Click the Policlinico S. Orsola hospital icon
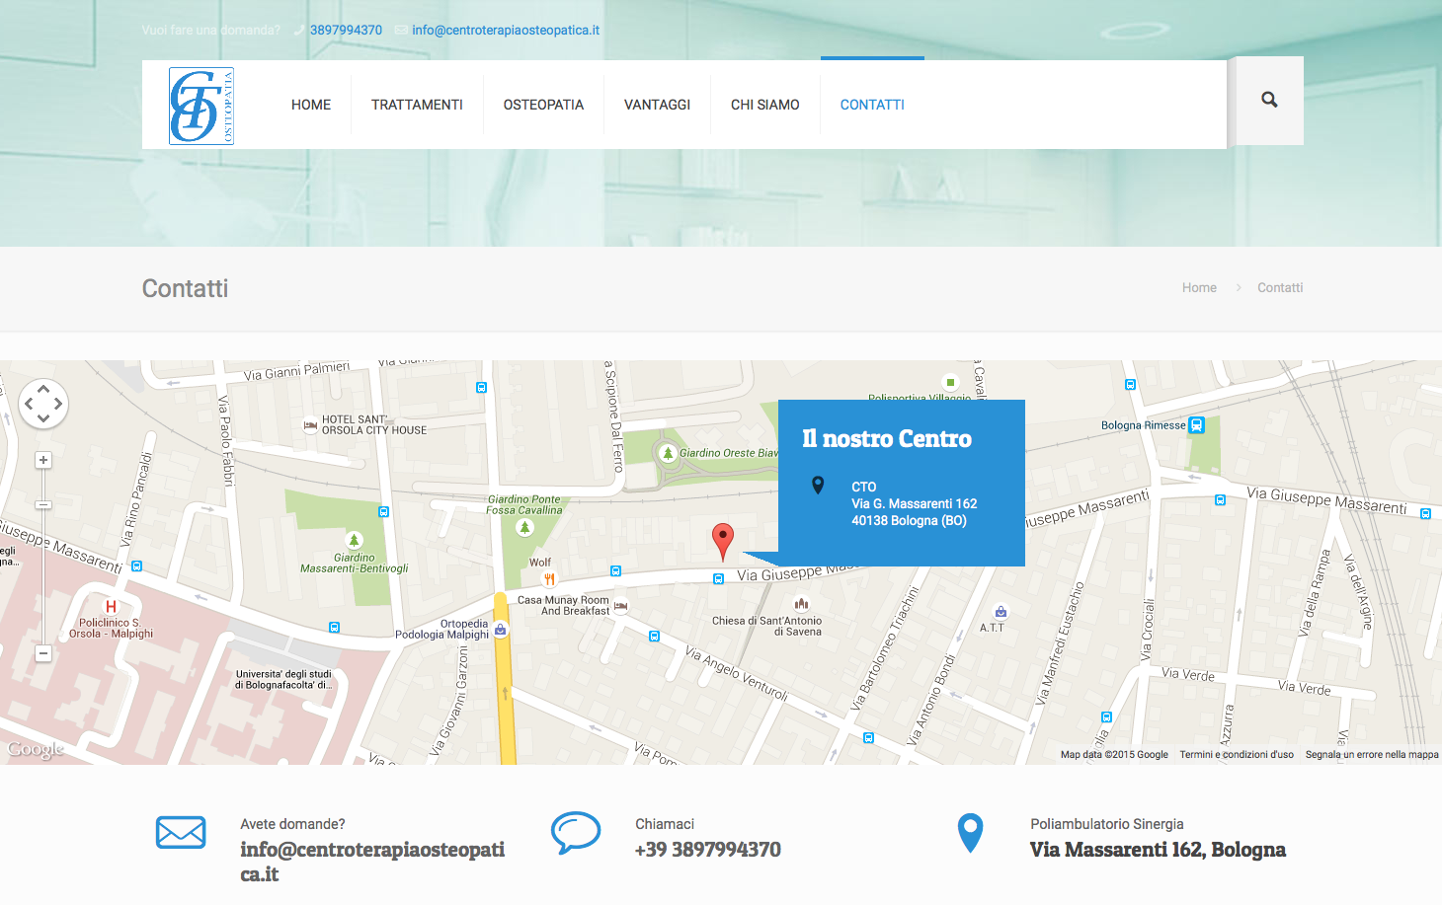This screenshot has width=1442, height=905. 111,607
